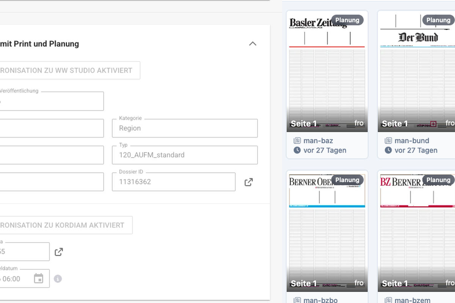The image size is (455, 303).
Task: Click the 'mit Print und Planung' heading
Action: tap(39, 44)
